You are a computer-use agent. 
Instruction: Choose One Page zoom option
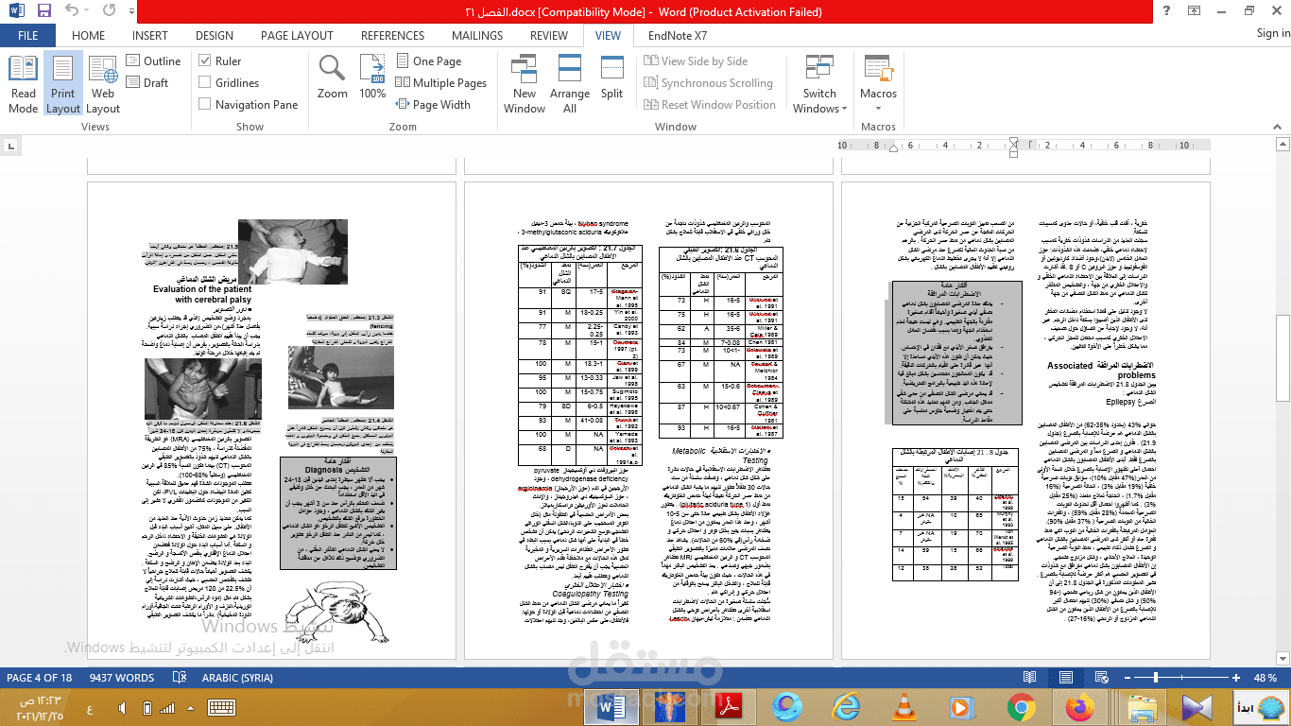428,61
